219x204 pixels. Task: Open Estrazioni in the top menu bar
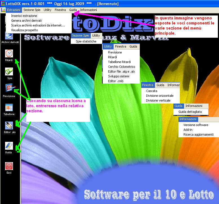point(14,10)
